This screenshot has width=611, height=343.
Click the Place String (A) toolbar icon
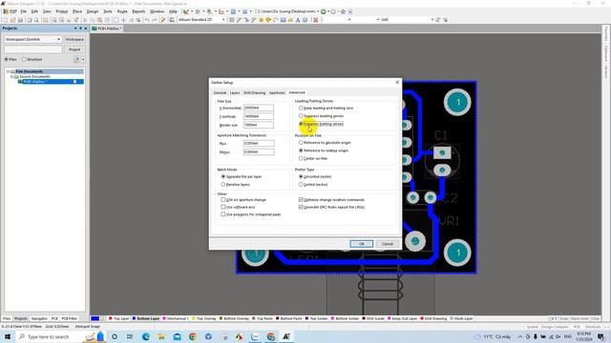(x=298, y=20)
